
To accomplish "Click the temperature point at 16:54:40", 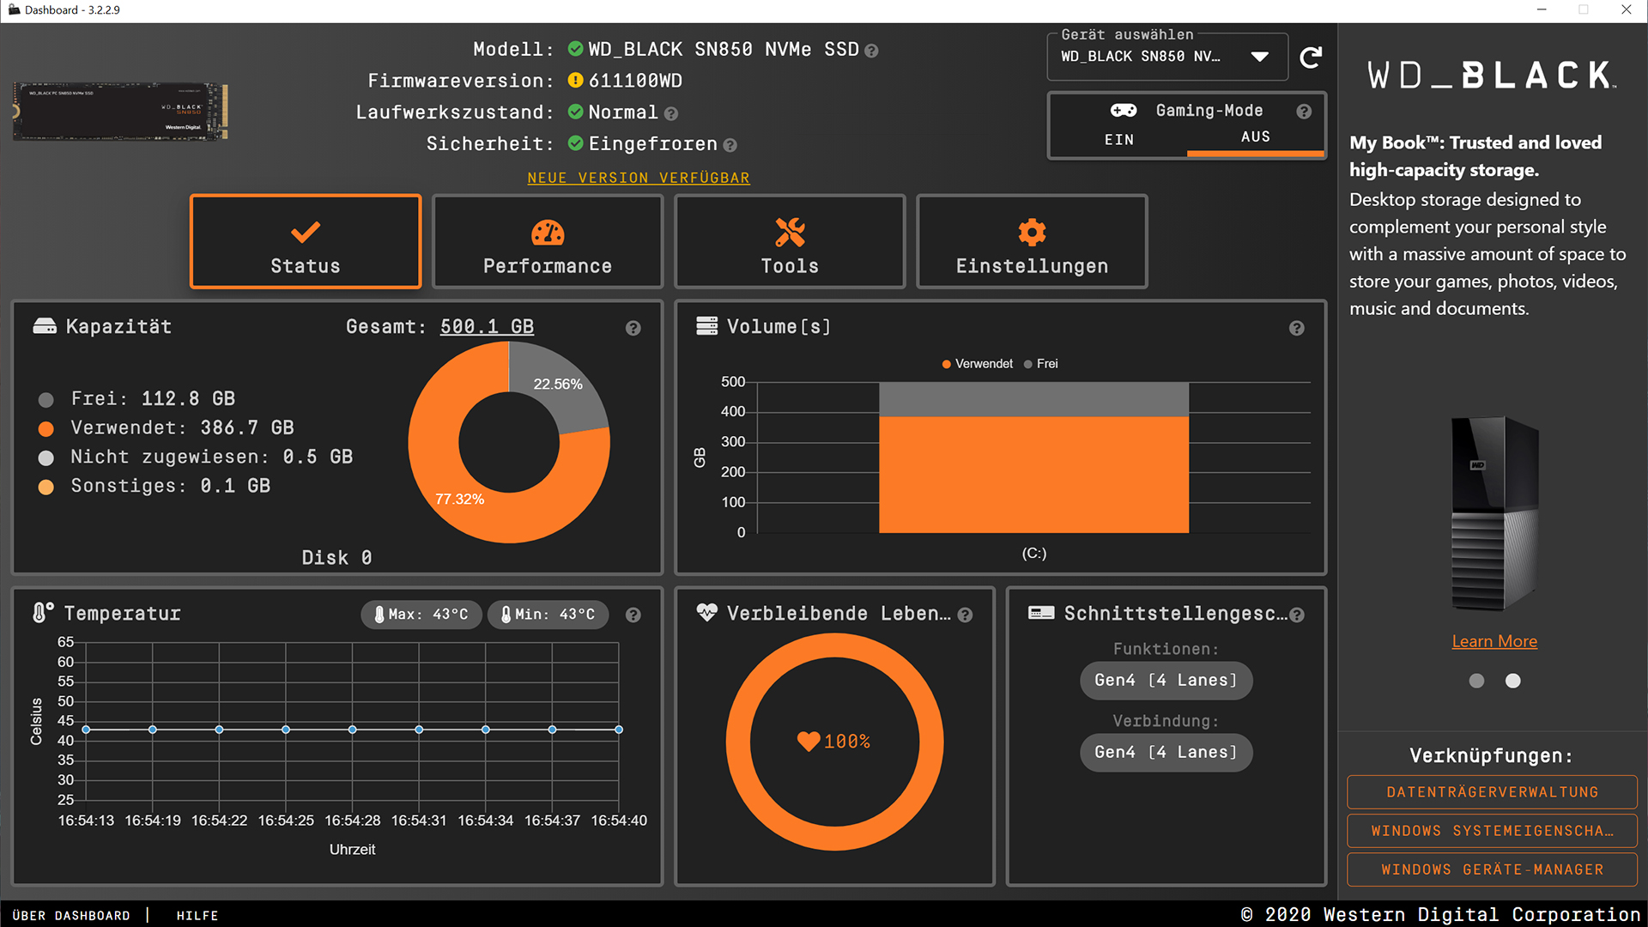I will (x=619, y=730).
